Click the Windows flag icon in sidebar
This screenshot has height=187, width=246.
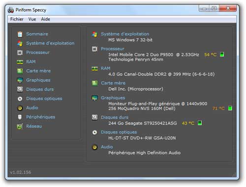20,43
